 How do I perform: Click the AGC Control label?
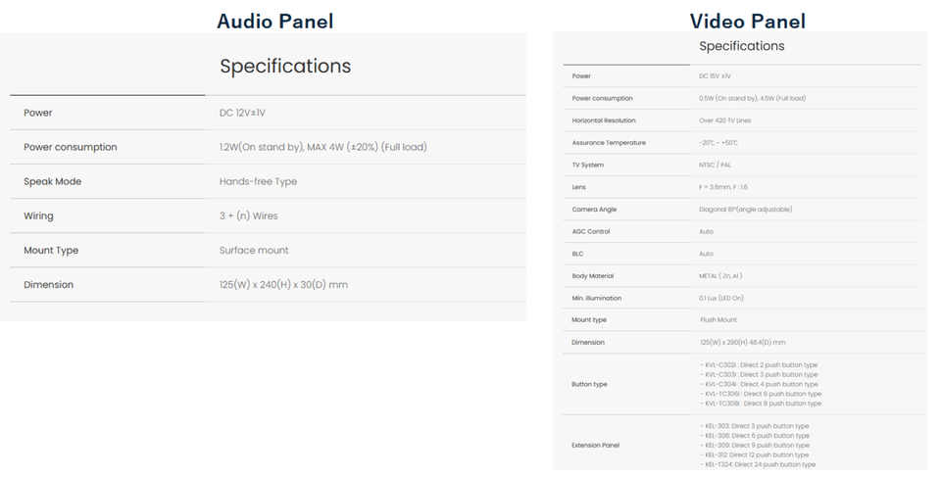click(590, 231)
